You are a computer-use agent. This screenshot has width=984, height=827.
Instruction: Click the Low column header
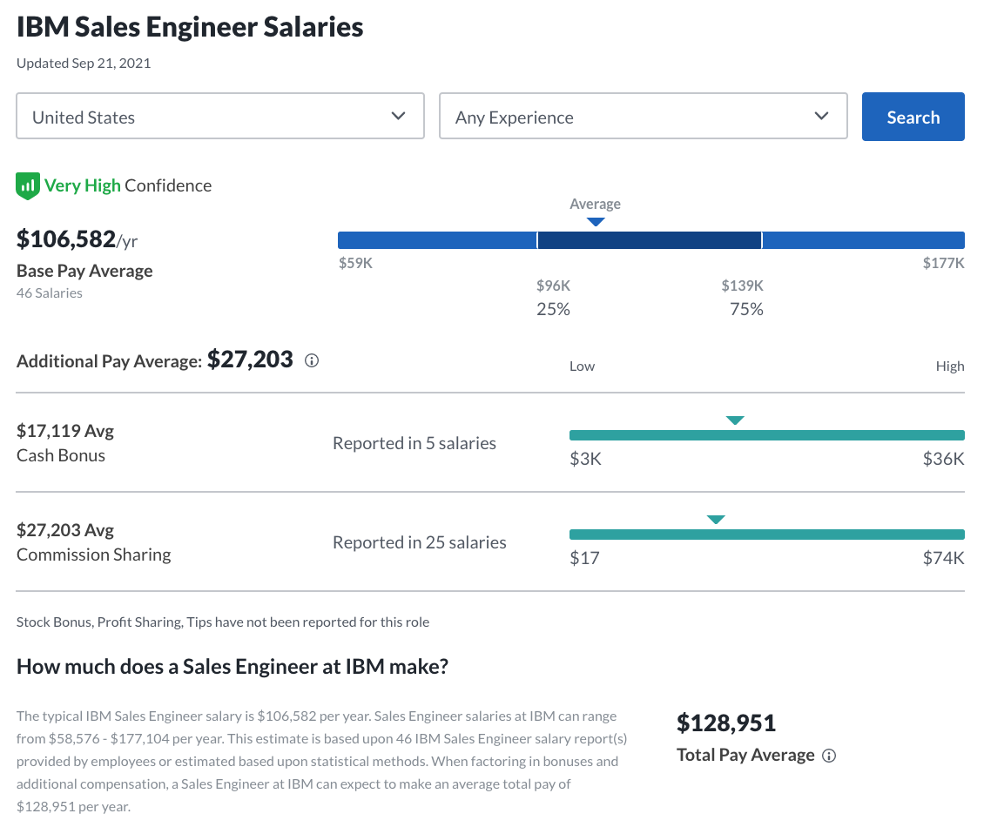click(582, 366)
